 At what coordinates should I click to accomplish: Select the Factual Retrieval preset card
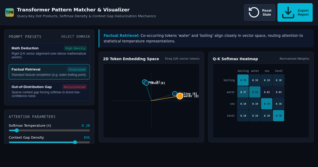tap(49, 72)
